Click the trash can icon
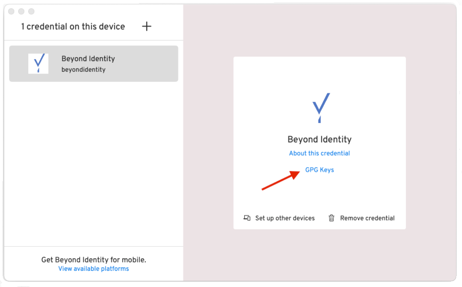This screenshot has width=462, height=287. click(332, 218)
